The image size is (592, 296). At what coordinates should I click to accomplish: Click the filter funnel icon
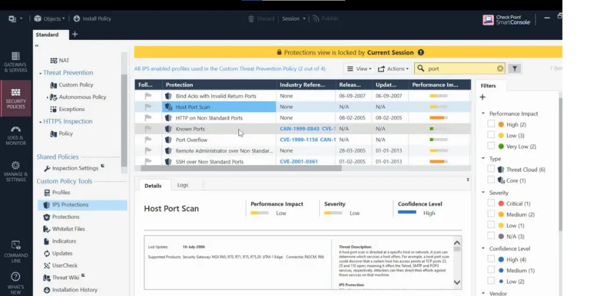[x=514, y=69]
